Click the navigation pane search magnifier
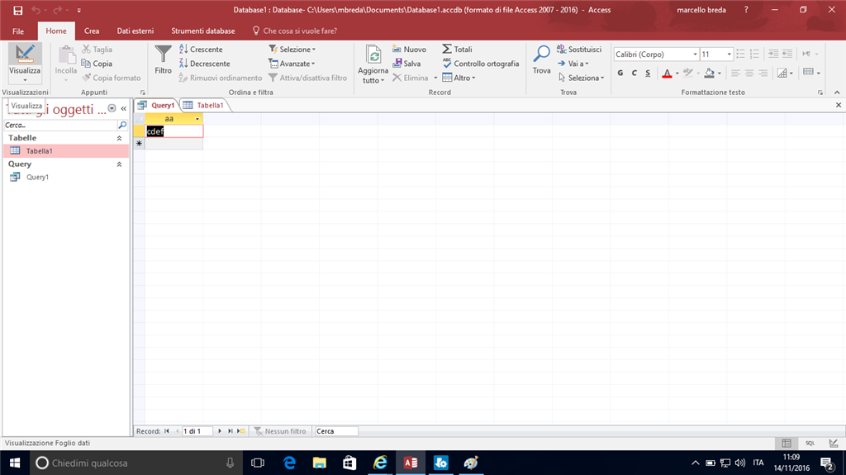Screen dimensions: 846x475 [x=122, y=125]
